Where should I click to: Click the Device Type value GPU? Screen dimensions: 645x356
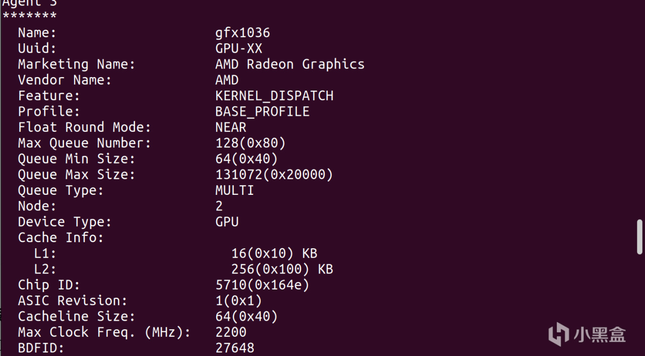227,222
